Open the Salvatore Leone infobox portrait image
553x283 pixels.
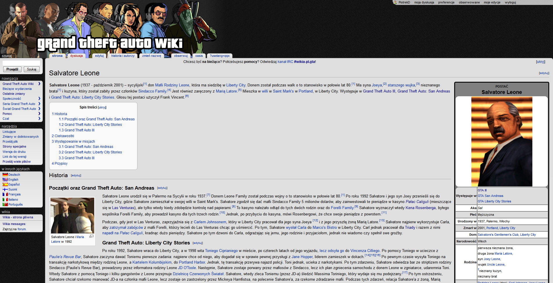coord(502,141)
